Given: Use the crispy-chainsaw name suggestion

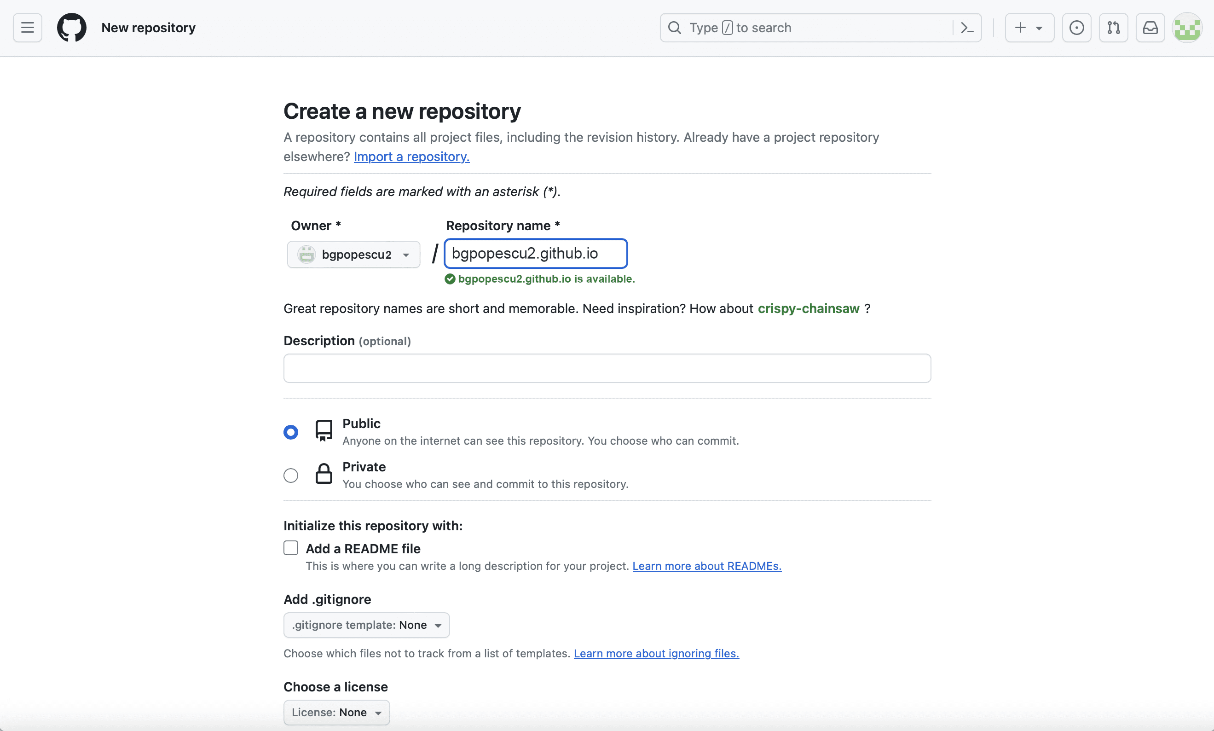Looking at the screenshot, I should (x=809, y=309).
